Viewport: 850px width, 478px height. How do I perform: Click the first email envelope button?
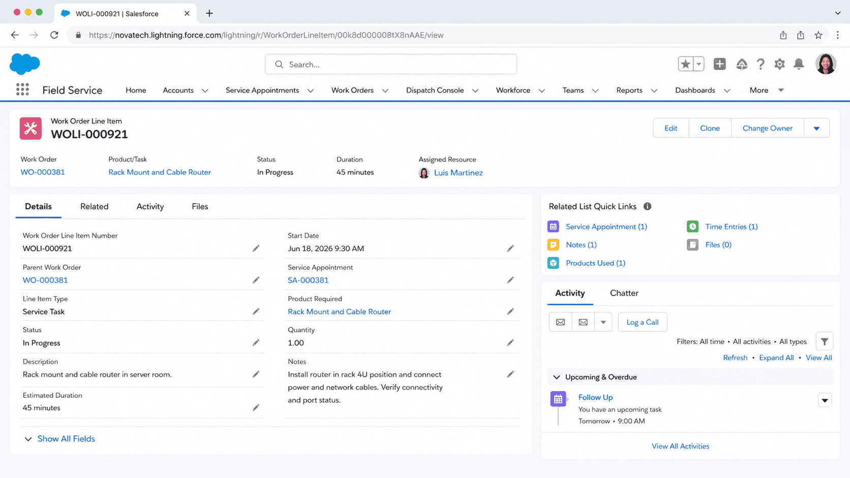pyautogui.click(x=560, y=322)
